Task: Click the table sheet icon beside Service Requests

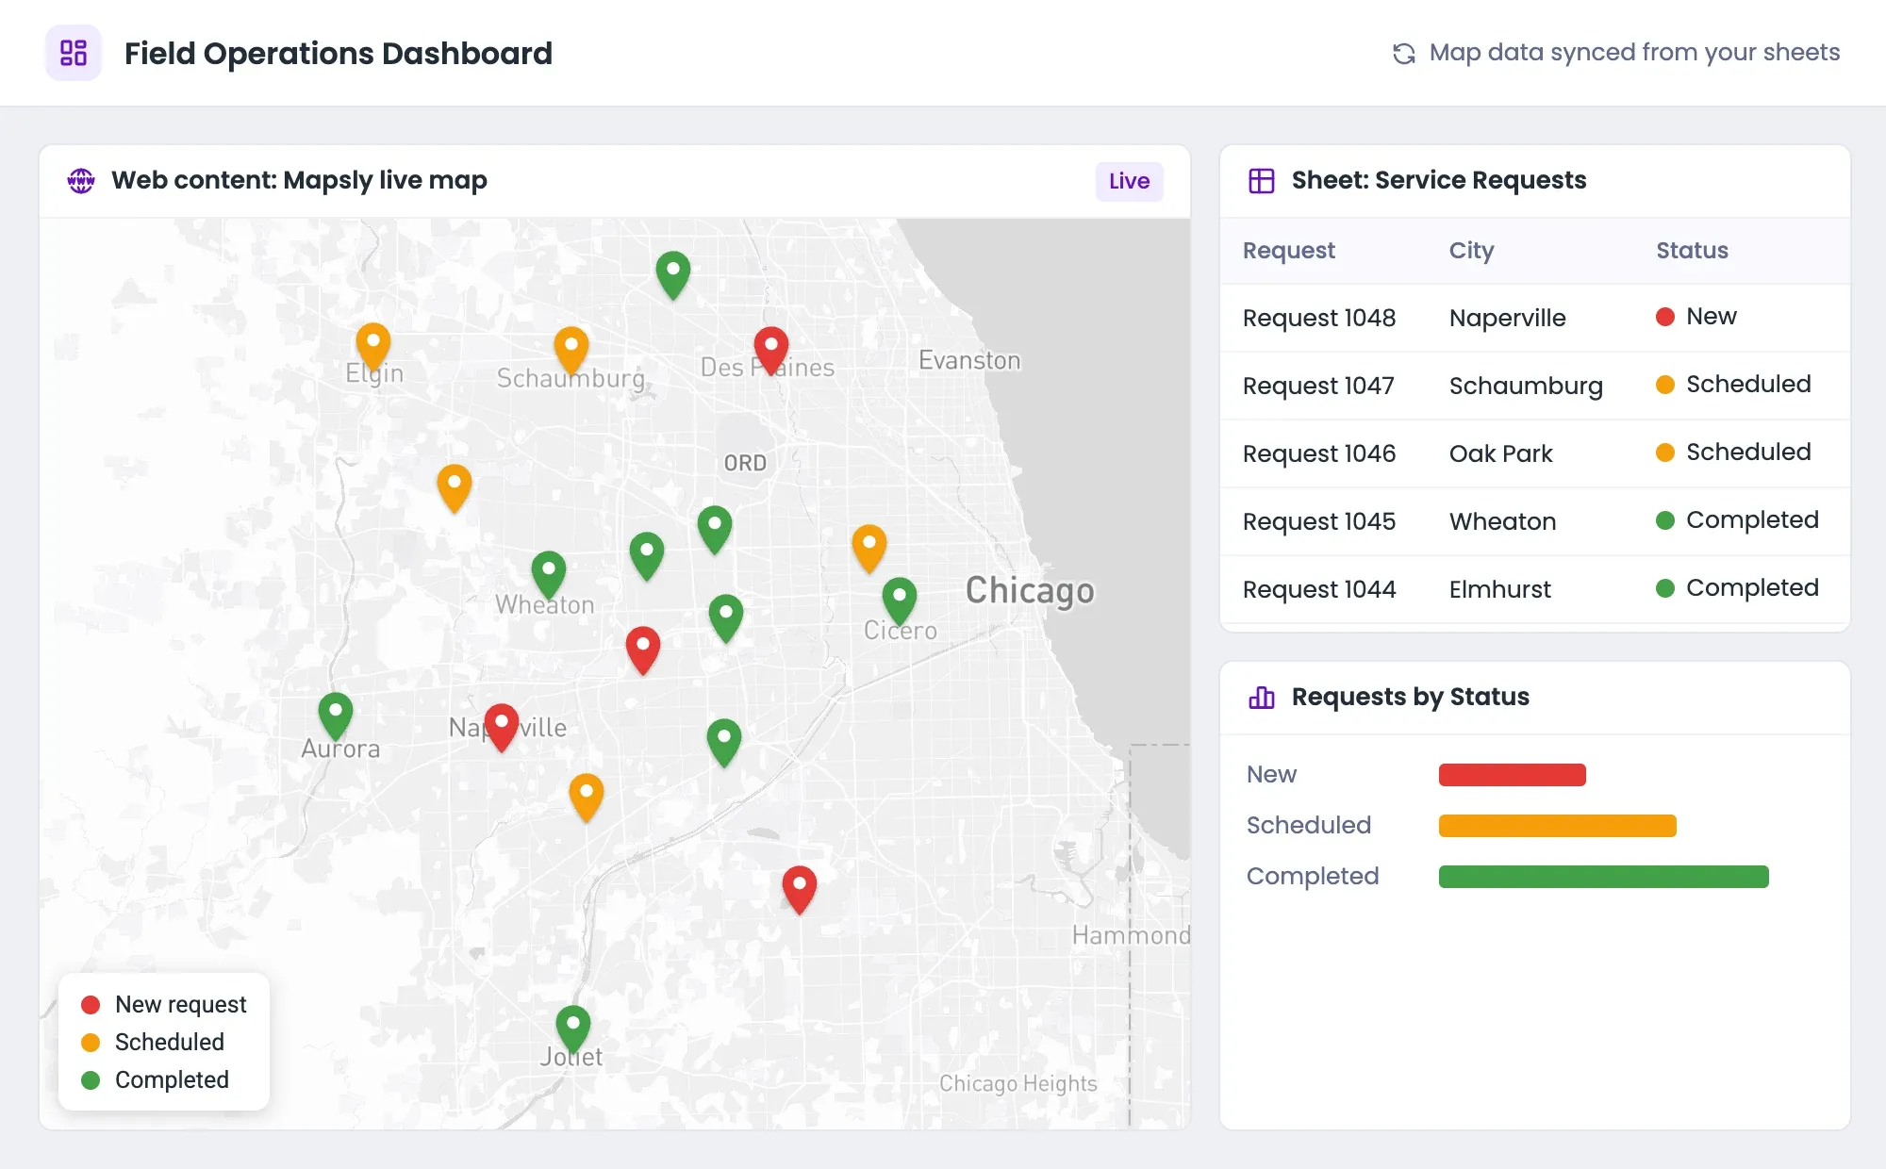Action: tap(1262, 180)
